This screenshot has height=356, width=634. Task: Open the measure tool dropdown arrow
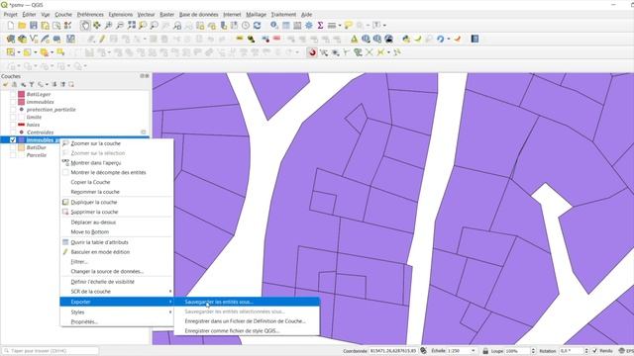click(x=340, y=26)
